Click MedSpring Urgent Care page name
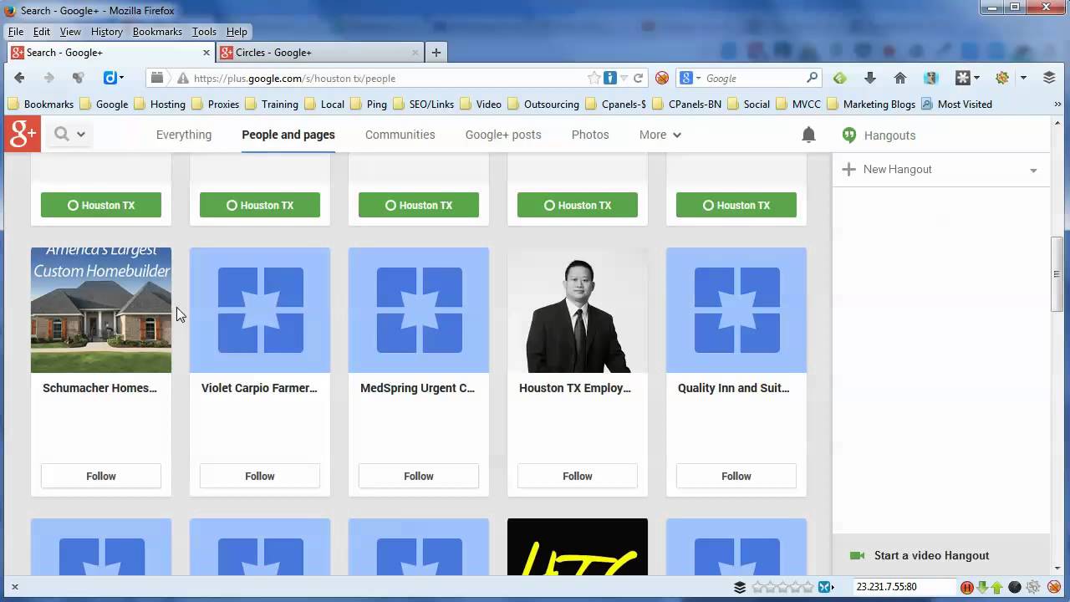Viewport: 1070px width, 602px height. (417, 388)
